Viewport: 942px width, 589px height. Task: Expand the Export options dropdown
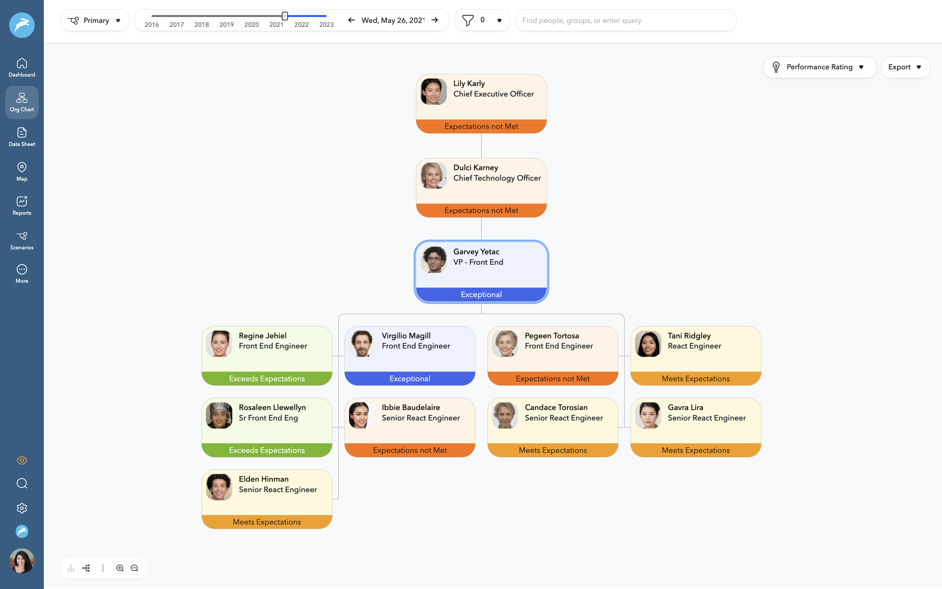905,67
